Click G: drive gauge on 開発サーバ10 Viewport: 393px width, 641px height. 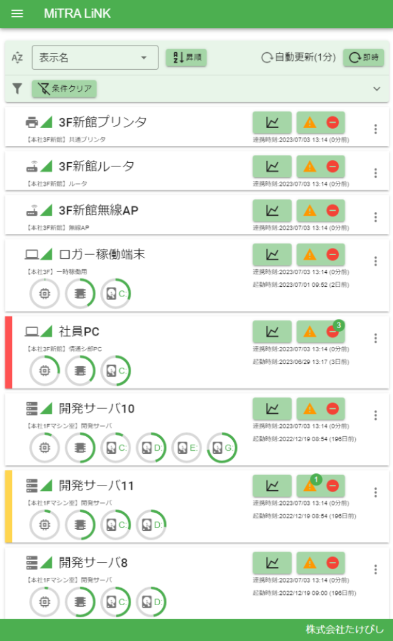222,448
